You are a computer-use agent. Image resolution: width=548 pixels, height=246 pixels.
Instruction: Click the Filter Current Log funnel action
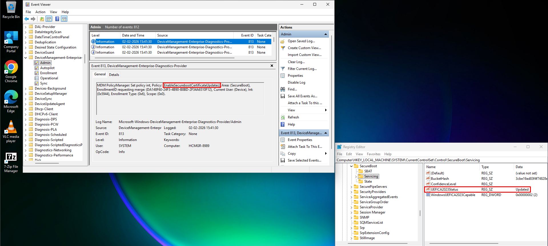tap(302, 69)
